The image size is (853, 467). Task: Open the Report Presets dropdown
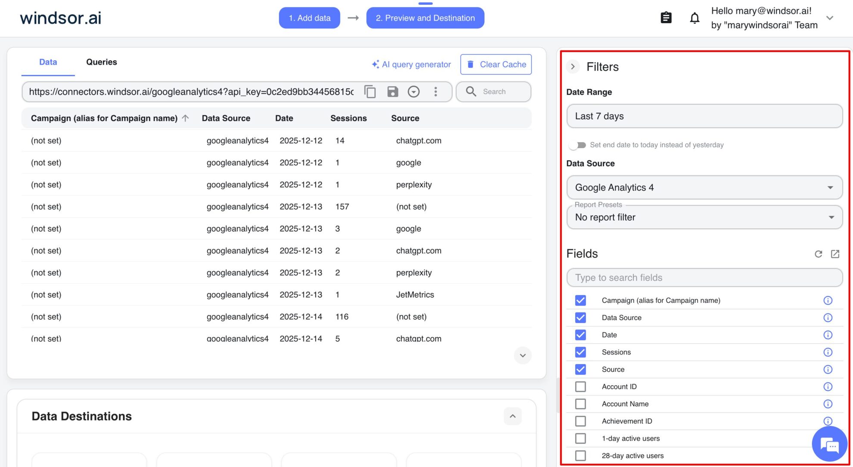(x=704, y=217)
